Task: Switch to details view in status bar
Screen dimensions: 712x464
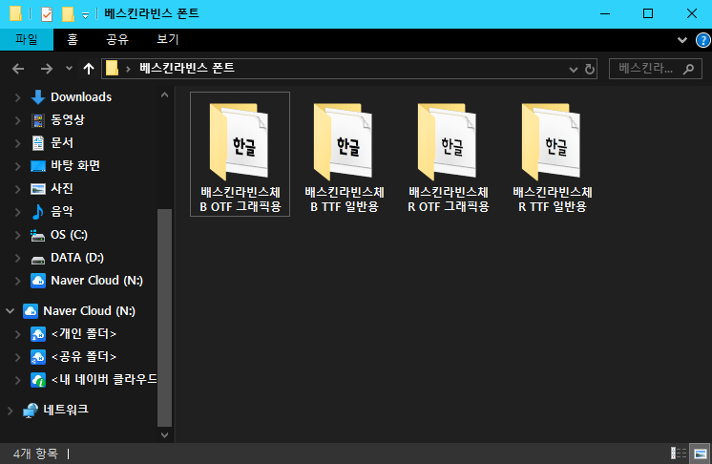Action: 679,453
